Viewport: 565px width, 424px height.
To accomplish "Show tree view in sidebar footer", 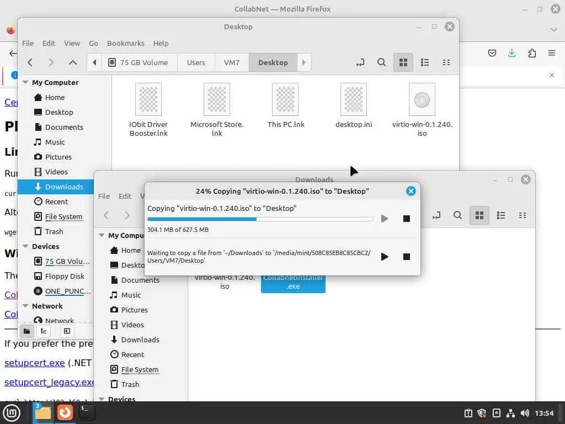I will coord(44,331).
